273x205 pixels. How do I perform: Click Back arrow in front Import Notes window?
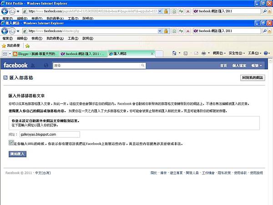click(5, 31)
